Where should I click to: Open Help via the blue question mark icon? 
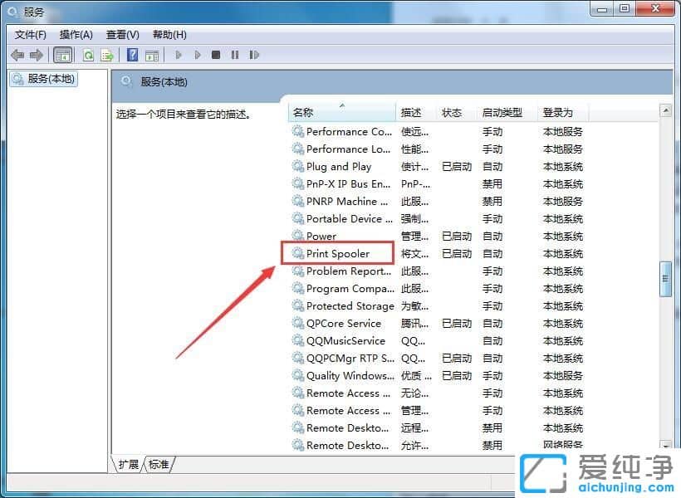[134, 55]
